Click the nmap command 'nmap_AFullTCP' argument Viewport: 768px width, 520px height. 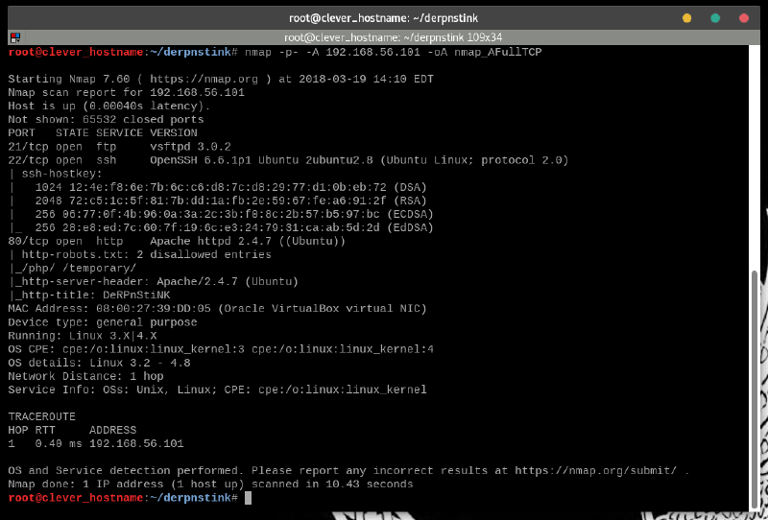(497, 52)
